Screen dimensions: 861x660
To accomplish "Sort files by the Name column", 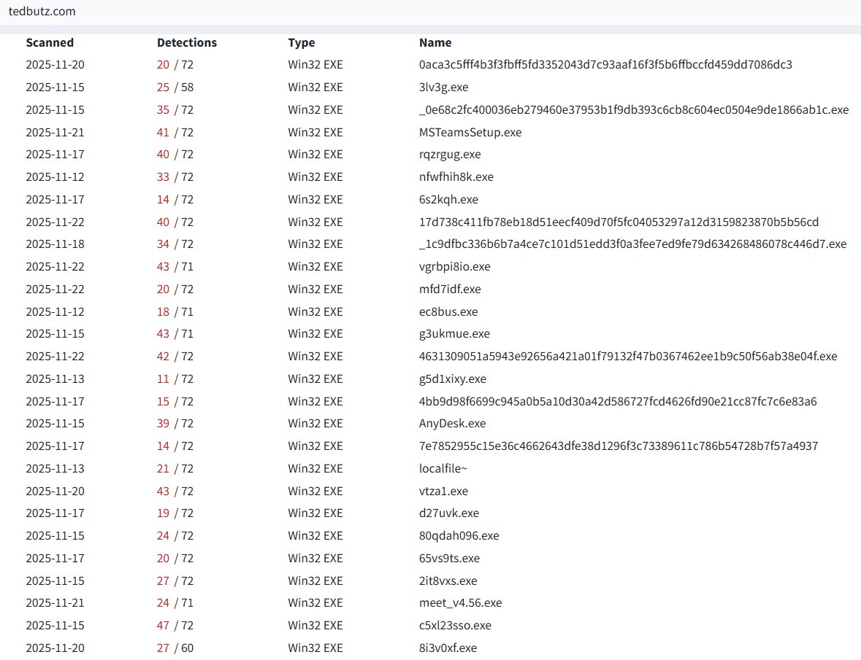I will click(435, 42).
